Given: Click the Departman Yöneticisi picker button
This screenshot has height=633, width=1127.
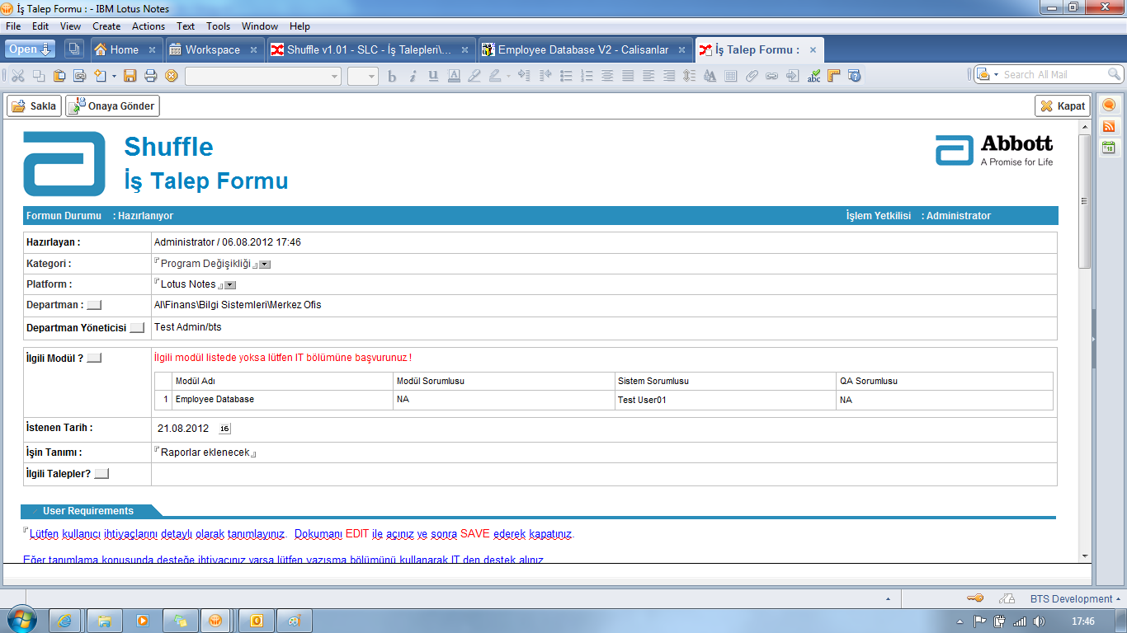Looking at the screenshot, I should pos(137,327).
